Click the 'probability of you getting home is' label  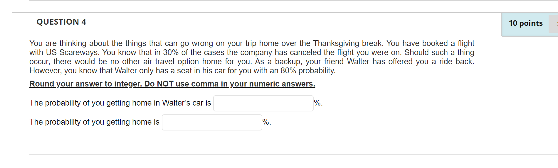click(94, 122)
